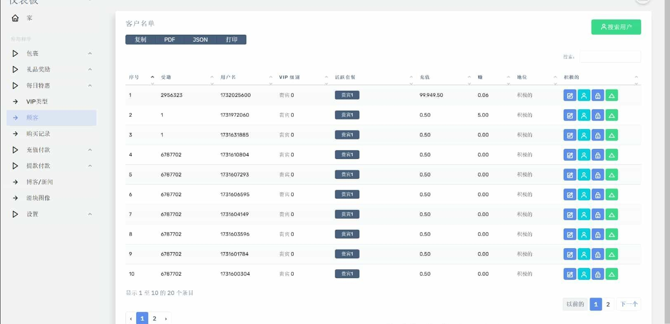
Task: Click the teal user icon in row 9
Action: click(x=584, y=254)
